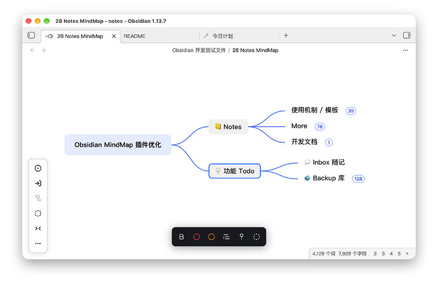
Task: Click the pin icon in left toolbar
Action: click(38, 198)
